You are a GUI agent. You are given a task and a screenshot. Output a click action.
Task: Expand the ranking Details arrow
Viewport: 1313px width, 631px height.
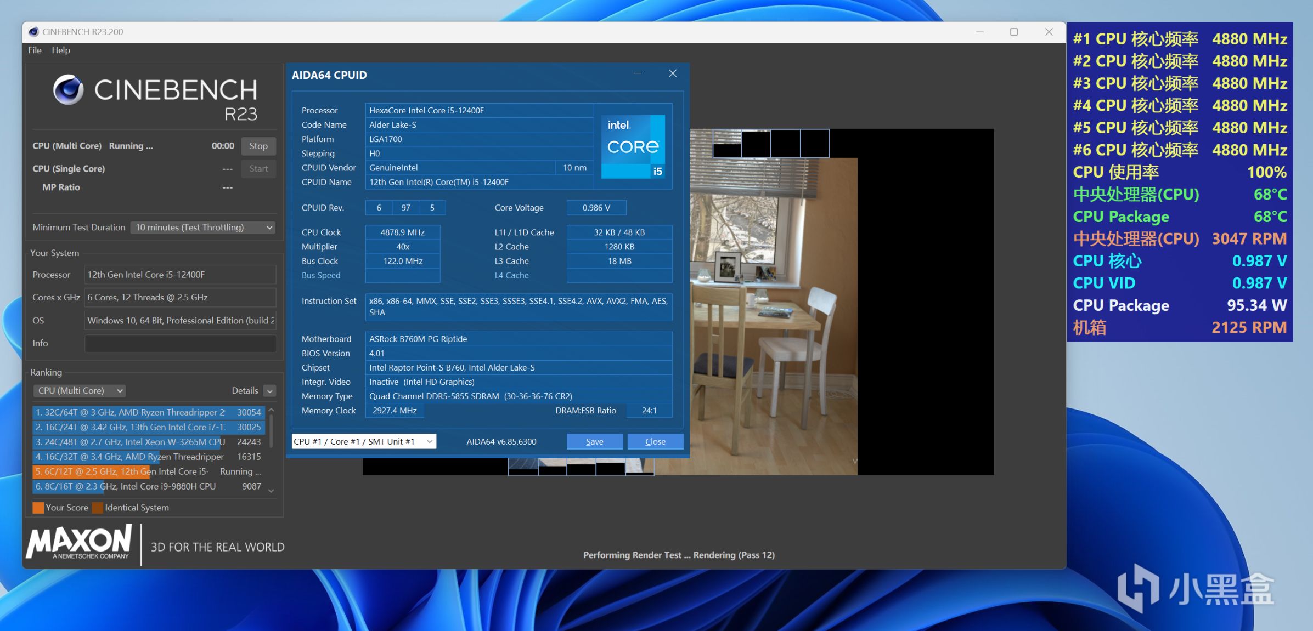pyautogui.click(x=269, y=391)
